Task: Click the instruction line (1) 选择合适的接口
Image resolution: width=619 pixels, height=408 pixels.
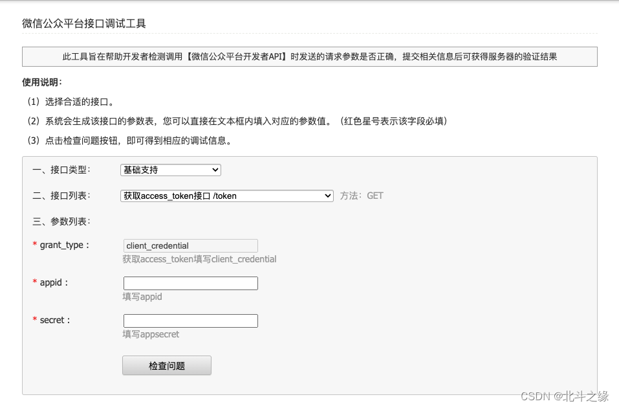Action: click(71, 102)
